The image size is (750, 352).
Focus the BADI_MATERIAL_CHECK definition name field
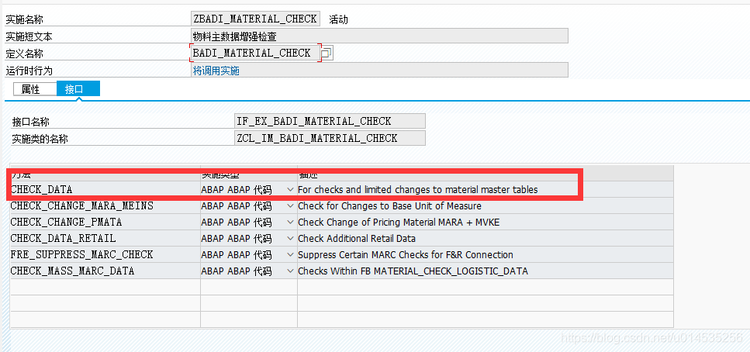(255, 53)
